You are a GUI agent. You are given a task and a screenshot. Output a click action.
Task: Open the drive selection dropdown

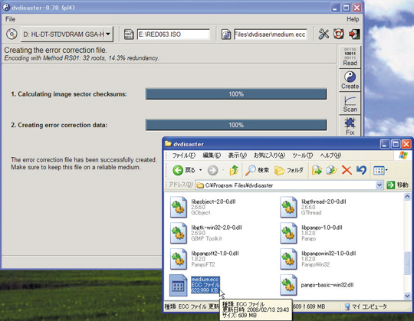pyautogui.click(x=108, y=34)
